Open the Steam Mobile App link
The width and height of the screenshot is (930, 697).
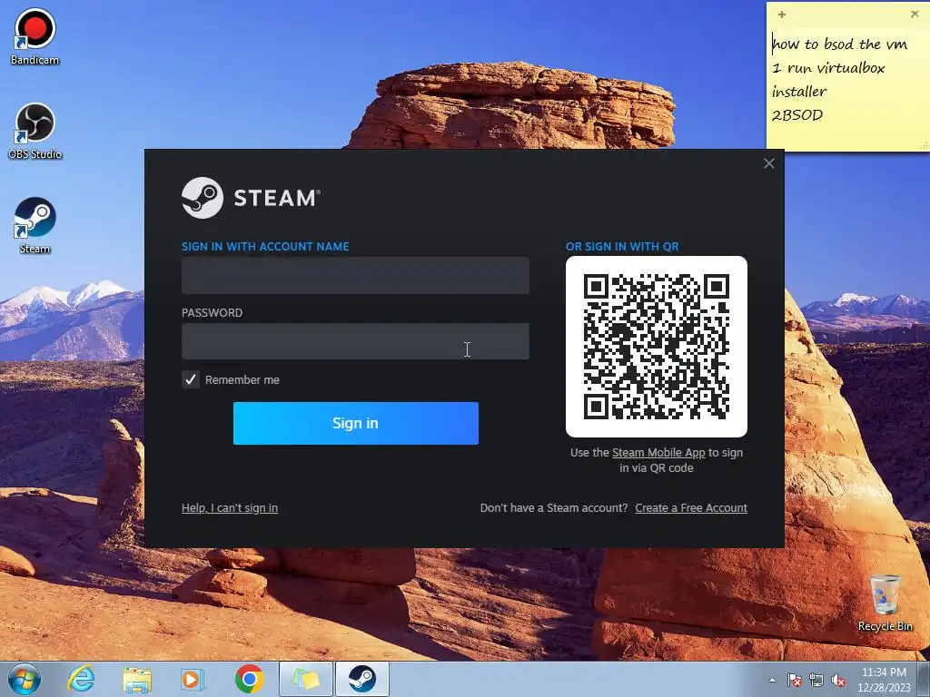click(x=658, y=452)
